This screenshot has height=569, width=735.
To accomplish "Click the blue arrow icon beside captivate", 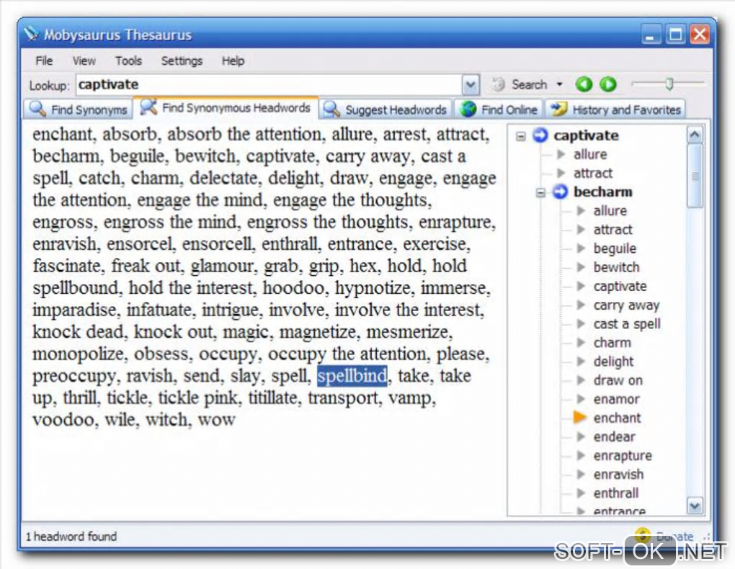I will (540, 135).
